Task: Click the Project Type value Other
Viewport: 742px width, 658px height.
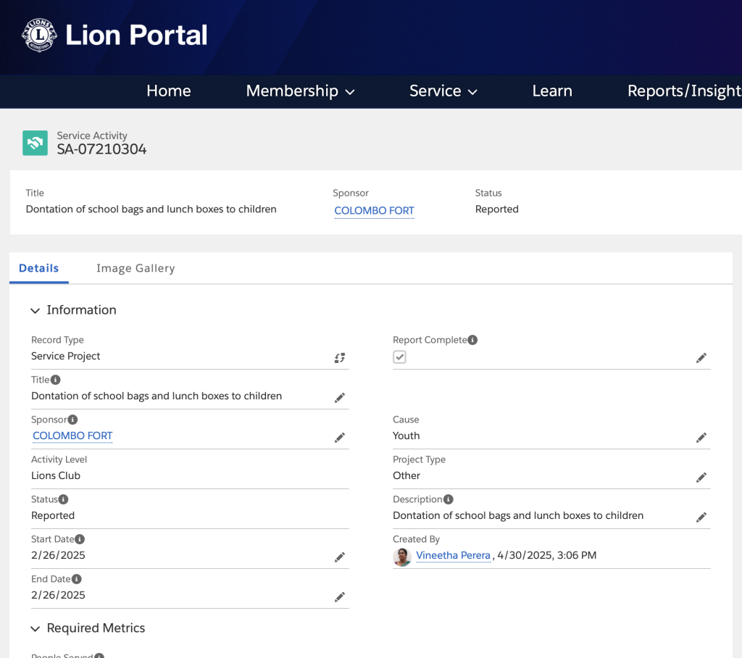Action: coord(407,476)
